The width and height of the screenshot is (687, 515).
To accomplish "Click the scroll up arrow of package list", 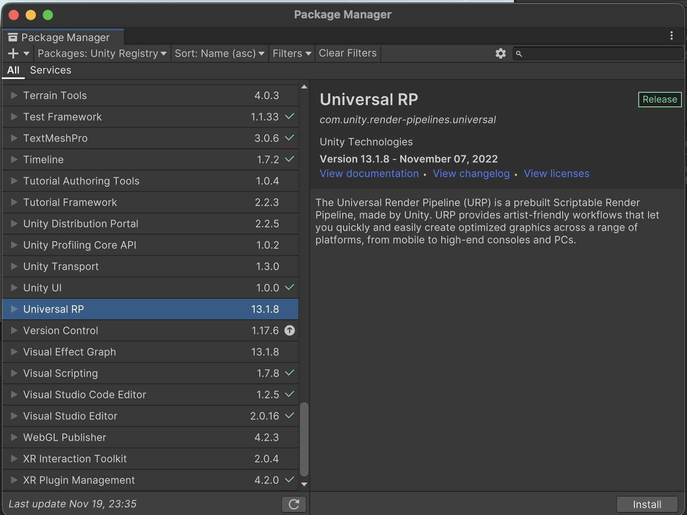I will [304, 87].
